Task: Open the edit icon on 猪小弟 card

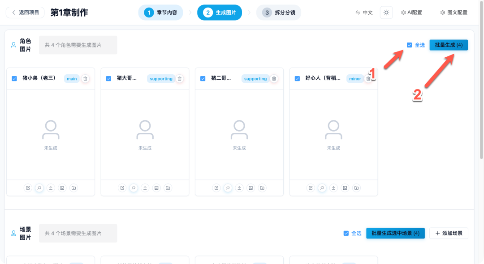Action: tap(28, 188)
